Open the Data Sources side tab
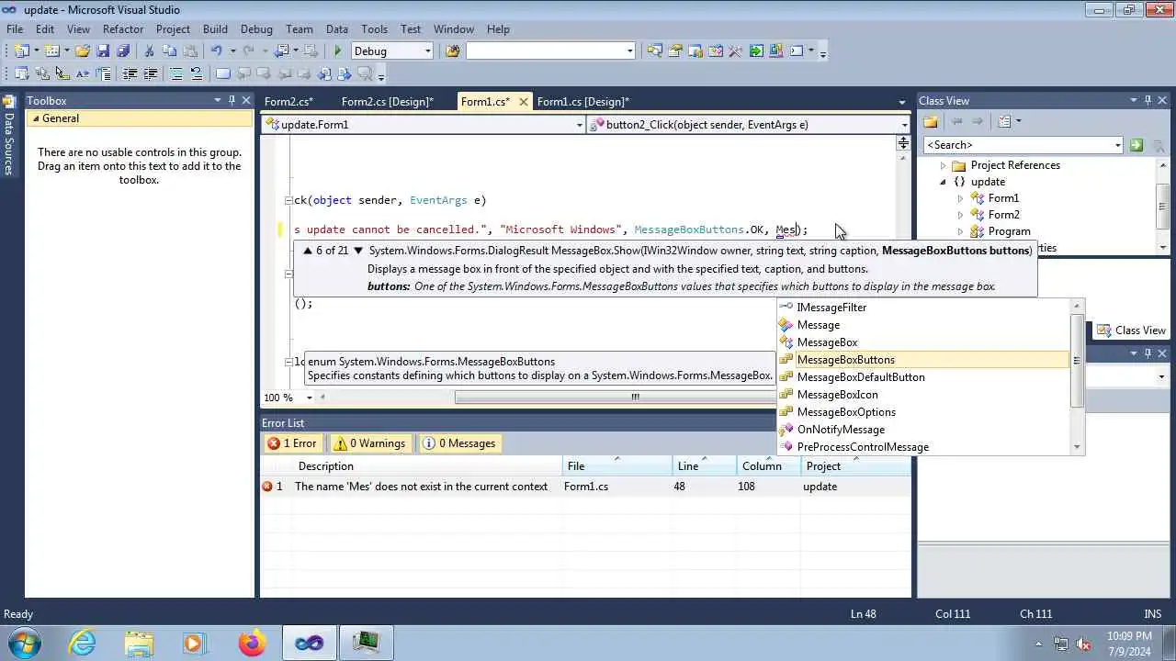The image size is (1176, 661). pyautogui.click(x=9, y=136)
